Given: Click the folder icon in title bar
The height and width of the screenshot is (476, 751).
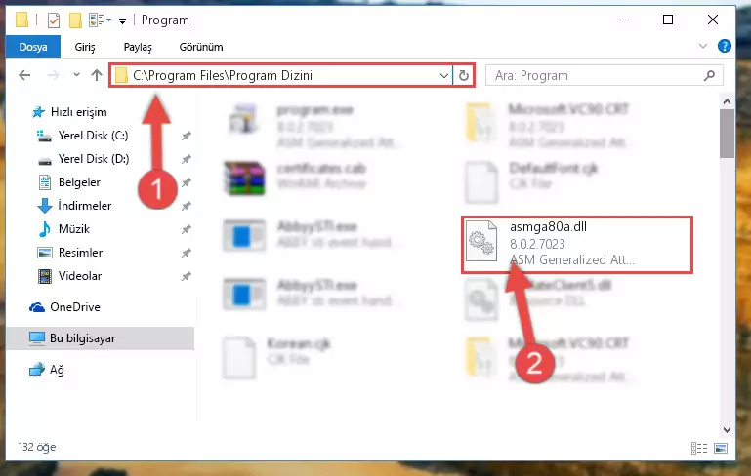Looking at the screenshot, I should tap(22, 20).
